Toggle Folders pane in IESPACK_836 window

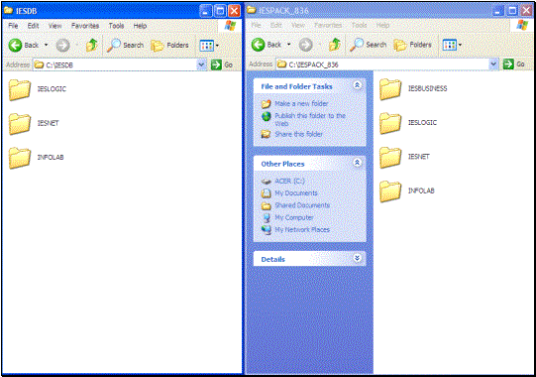[x=412, y=45]
